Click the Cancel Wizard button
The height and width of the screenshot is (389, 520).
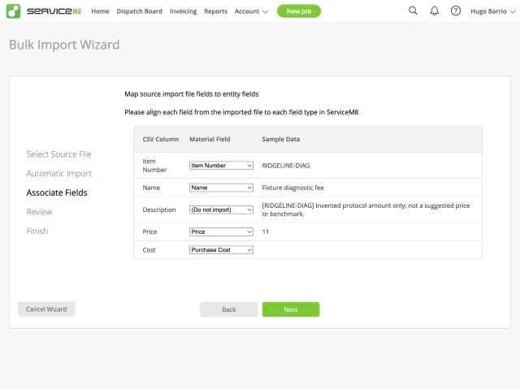click(46, 309)
